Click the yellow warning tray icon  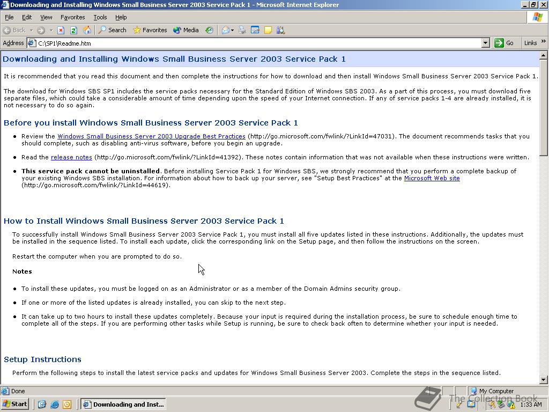coord(511,405)
